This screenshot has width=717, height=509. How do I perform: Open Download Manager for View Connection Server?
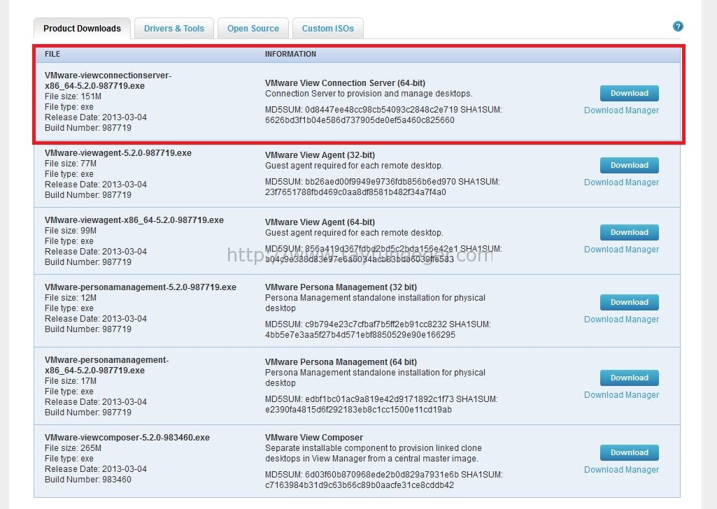621,110
